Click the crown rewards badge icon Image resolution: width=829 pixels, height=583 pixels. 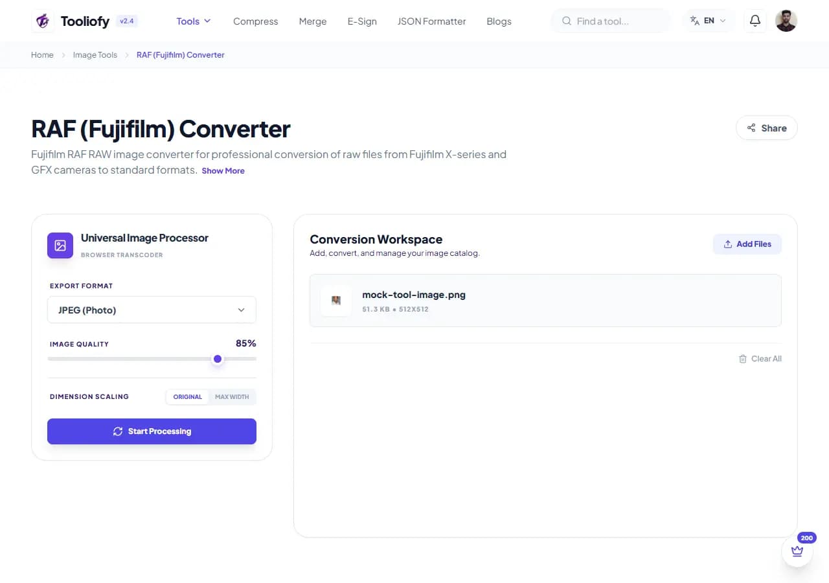click(797, 551)
